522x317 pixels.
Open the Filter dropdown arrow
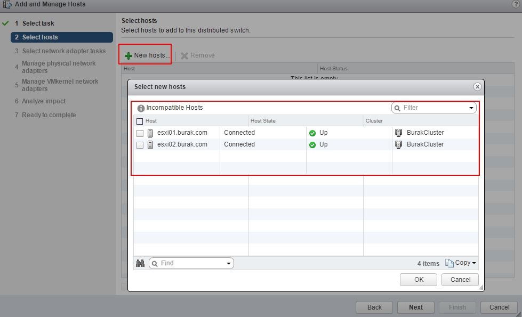[471, 108]
